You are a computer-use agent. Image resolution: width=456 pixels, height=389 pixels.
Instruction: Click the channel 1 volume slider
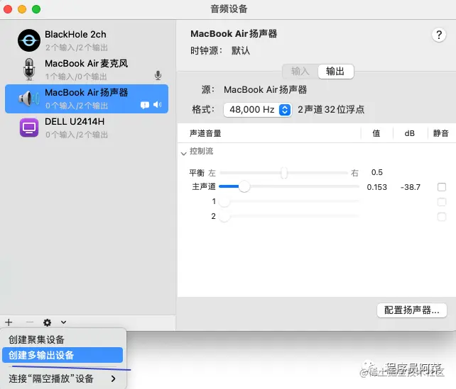coord(289,201)
